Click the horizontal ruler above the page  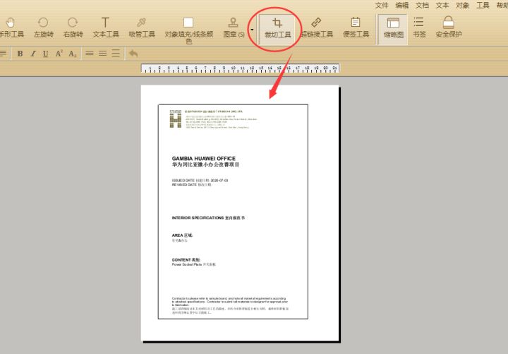(240, 68)
